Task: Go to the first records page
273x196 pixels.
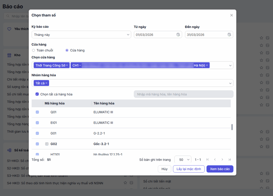Action: coord(207,160)
